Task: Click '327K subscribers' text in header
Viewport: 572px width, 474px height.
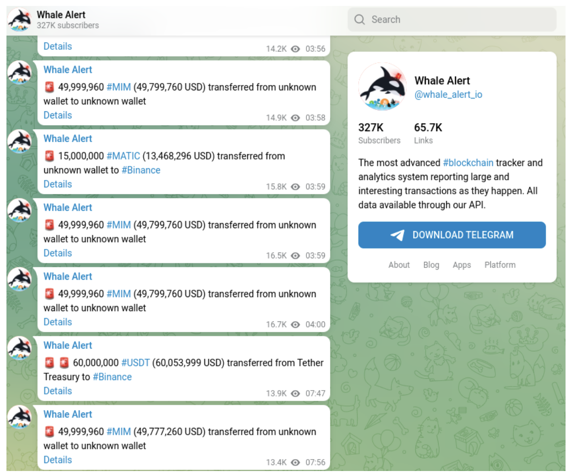Action: 68,25
